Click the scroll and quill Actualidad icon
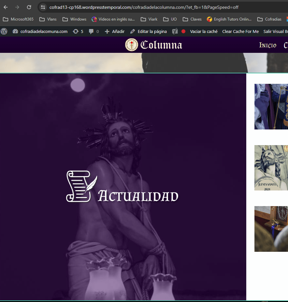 click(82, 186)
